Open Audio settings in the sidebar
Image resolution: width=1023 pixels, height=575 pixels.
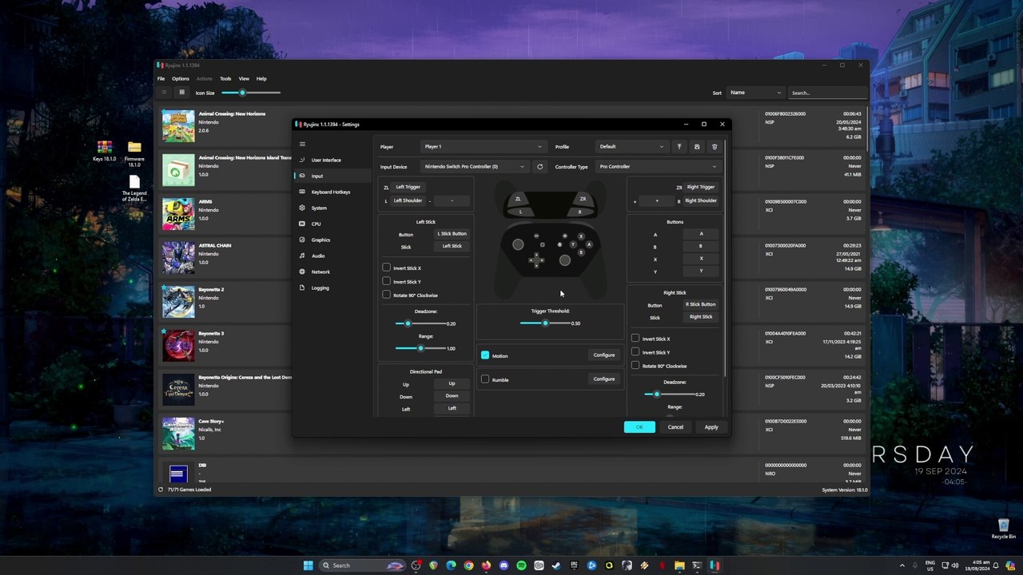(x=317, y=256)
